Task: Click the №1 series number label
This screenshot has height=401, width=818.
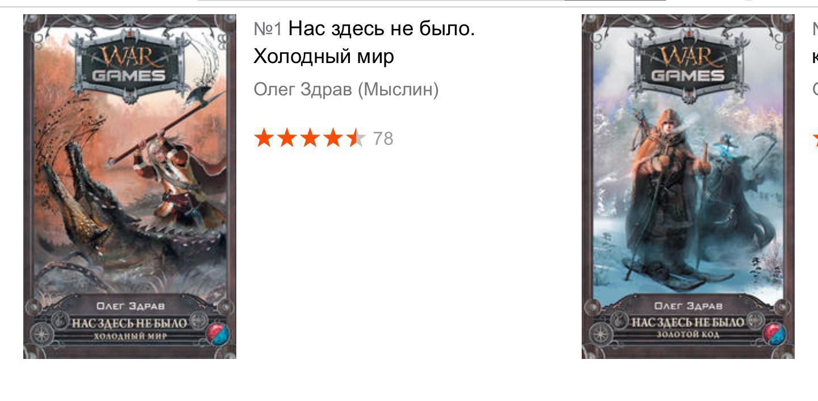Action: coord(268,29)
